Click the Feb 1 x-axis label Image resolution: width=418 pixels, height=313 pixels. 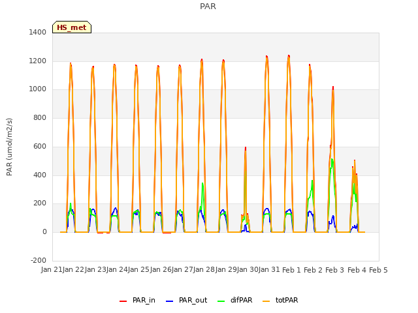(291, 270)
